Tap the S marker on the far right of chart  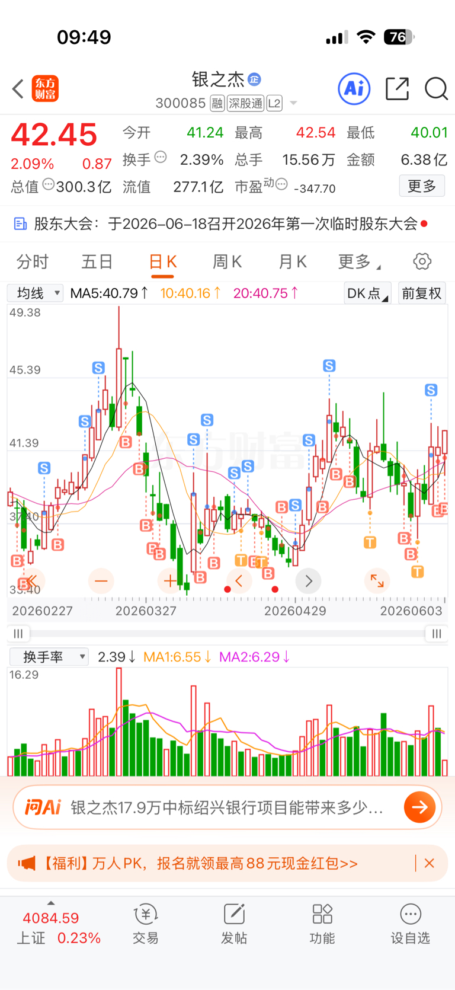coord(431,390)
